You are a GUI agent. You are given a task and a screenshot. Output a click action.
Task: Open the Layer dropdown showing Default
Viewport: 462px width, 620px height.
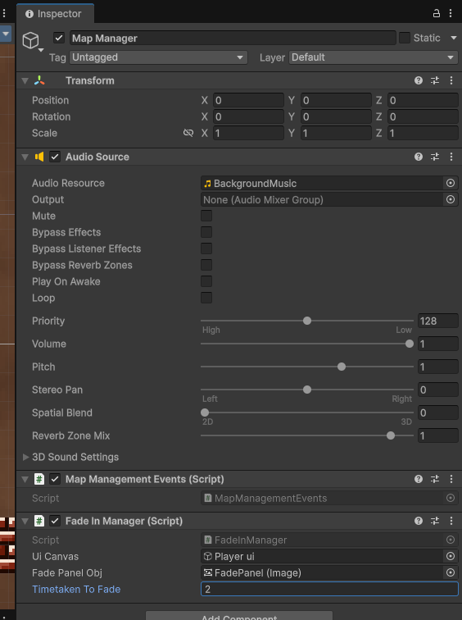click(374, 57)
